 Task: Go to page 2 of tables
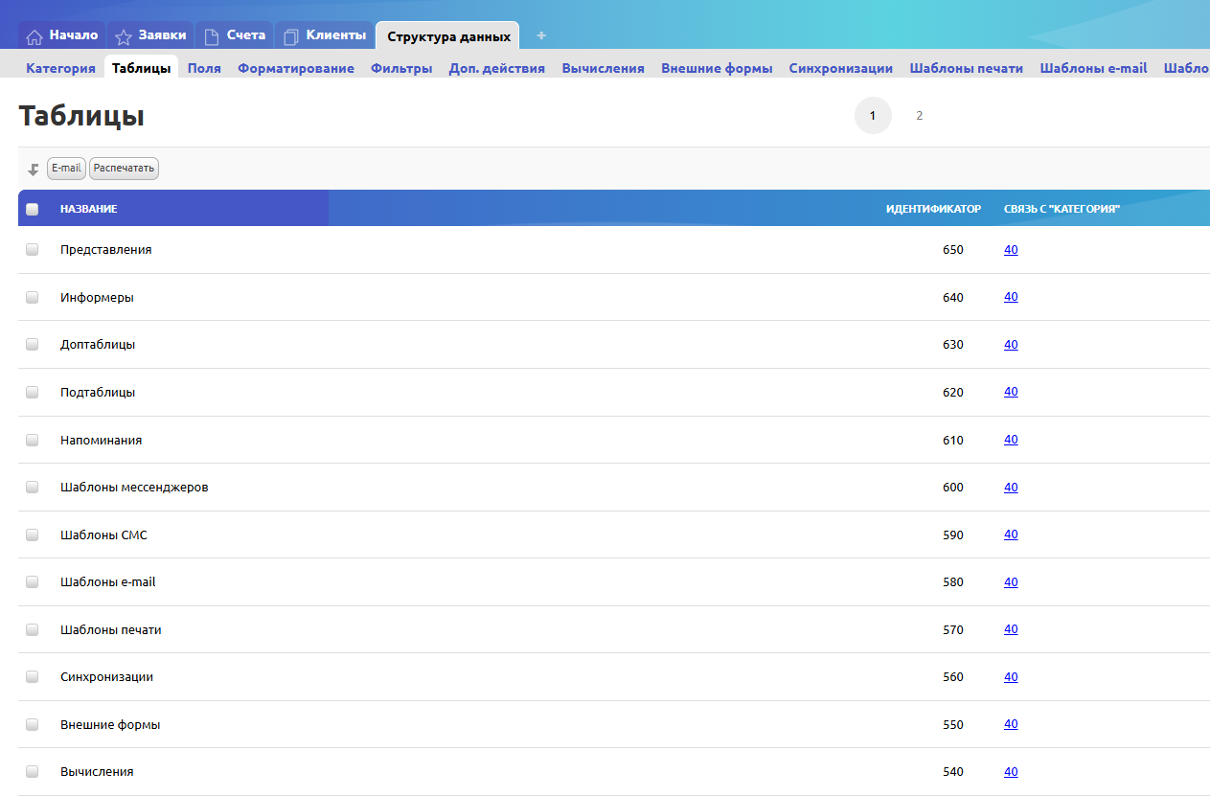pyautogui.click(x=919, y=116)
